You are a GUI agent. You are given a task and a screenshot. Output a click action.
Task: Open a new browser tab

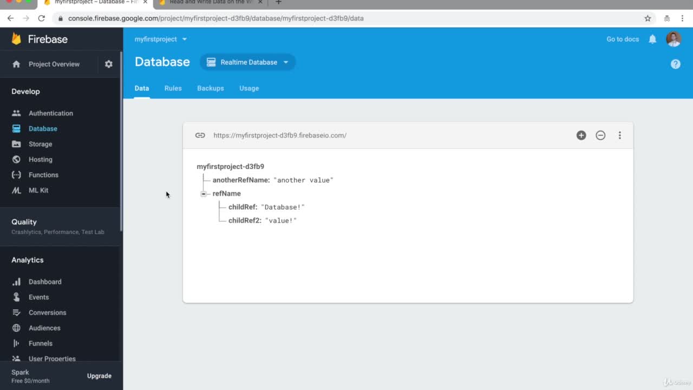click(278, 2)
